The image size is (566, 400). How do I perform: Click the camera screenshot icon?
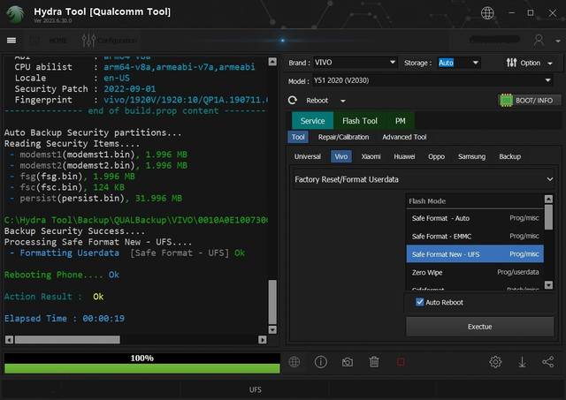pos(348,362)
